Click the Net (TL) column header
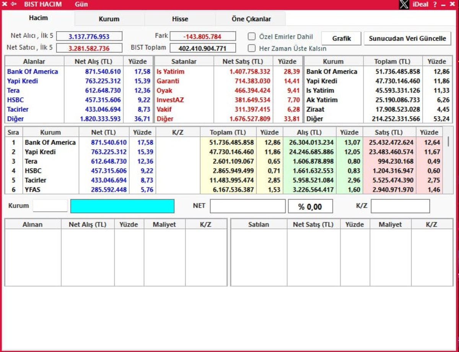The height and width of the screenshot is (352, 459). click(103, 132)
